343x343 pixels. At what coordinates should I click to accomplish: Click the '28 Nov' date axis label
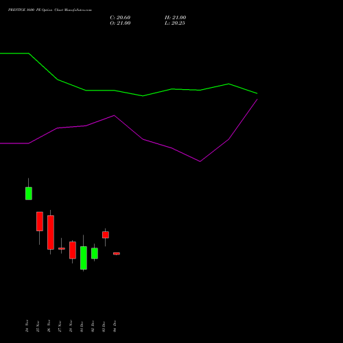tap(71, 326)
